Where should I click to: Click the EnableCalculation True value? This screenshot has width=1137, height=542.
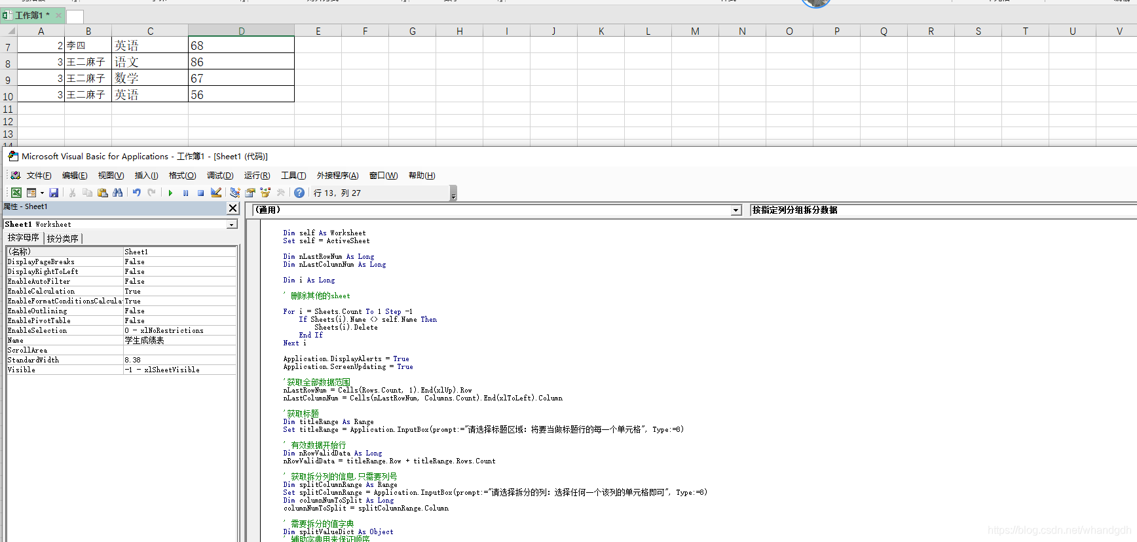179,291
